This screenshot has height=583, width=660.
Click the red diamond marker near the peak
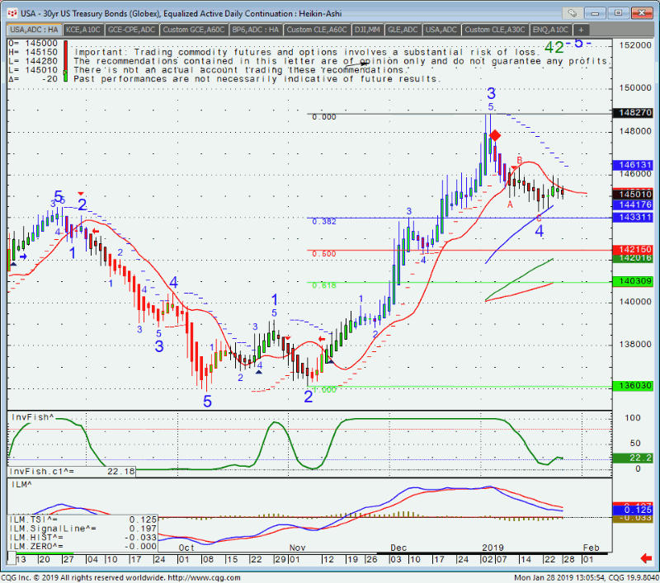tap(494, 135)
